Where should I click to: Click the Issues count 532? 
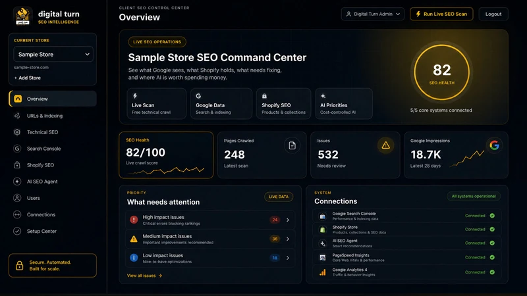click(327, 155)
